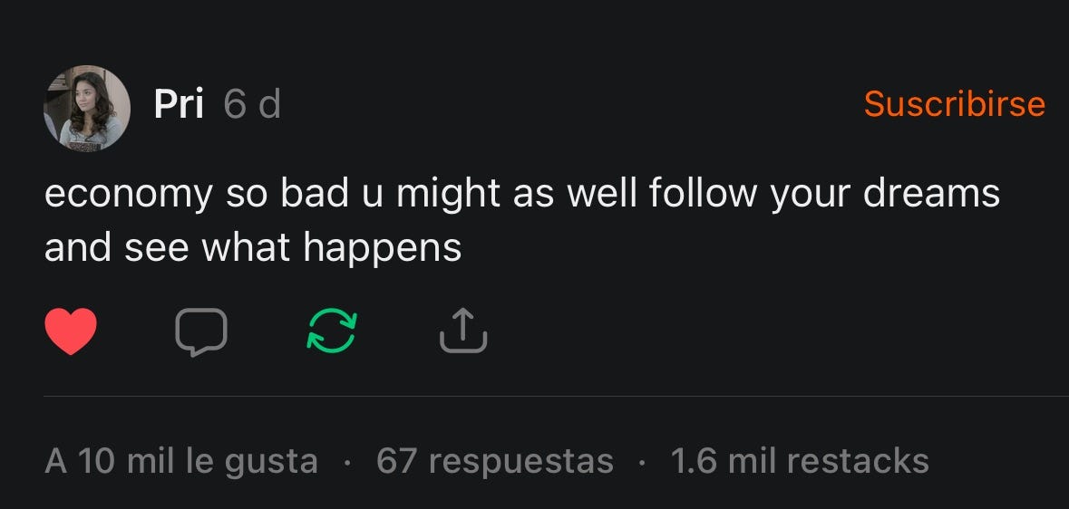Open Pri's profile picture
This screenshot has height=509, width=1069.
point(86,109)
